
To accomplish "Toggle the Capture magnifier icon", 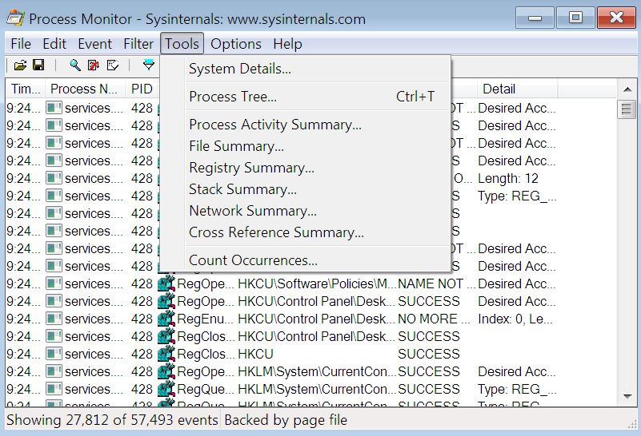I will [x=74, y=65].
